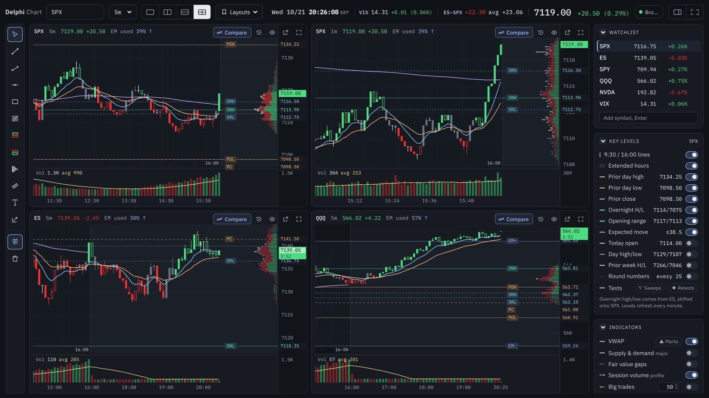
Task: Click Compare on the SPX 5m chart
Action: coord(232,33)
